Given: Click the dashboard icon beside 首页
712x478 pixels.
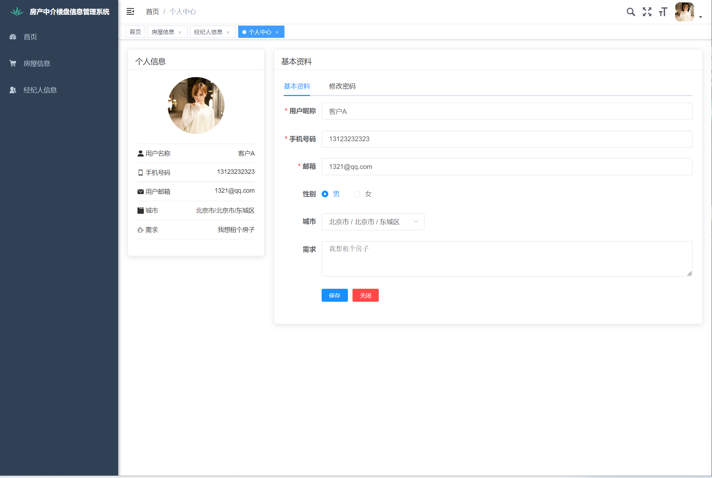Looking at the screenshot, I should click(13, 37).
